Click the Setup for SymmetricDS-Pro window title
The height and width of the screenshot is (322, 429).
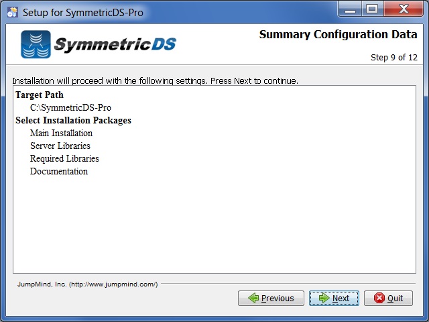[83, 13]
